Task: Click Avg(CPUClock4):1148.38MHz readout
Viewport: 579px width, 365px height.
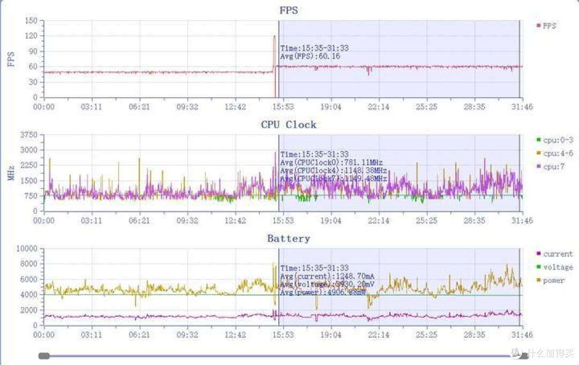Action: point(333,170)
